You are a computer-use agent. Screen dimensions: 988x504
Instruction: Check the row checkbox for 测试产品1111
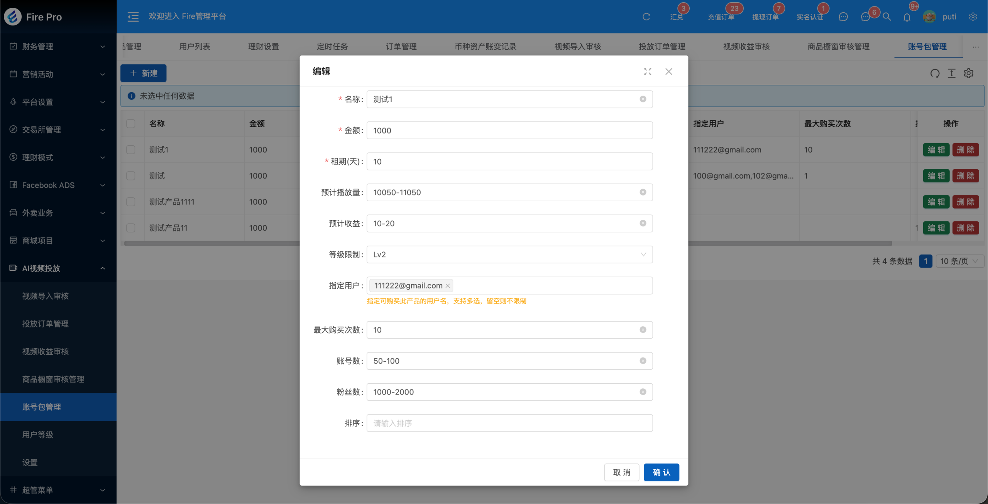131,202
